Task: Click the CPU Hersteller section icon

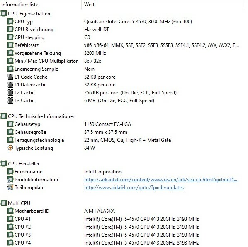Action: coord(4,163)
